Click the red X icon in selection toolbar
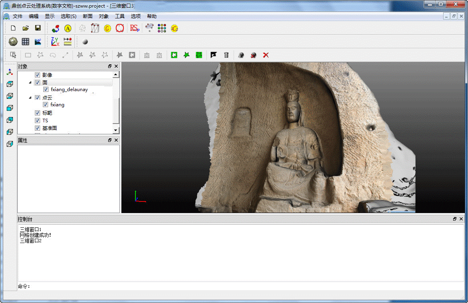 tap(266, 55)
